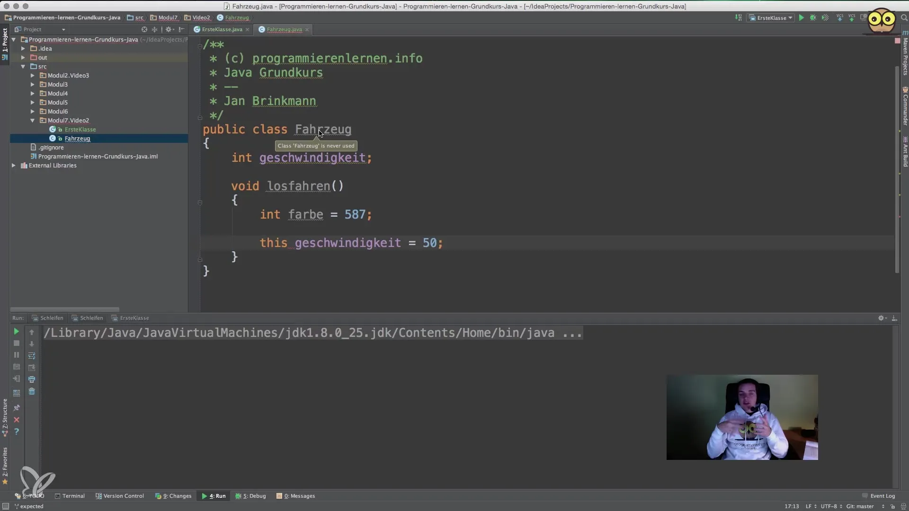Click the exit icon in Run panel
The height and width of the screenshot is (511, 909).
[x=16, y=379]
